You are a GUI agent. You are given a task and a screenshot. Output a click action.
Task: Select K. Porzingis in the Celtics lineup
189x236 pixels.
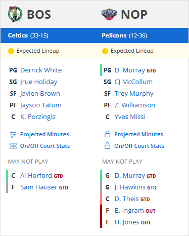(38, 117)
